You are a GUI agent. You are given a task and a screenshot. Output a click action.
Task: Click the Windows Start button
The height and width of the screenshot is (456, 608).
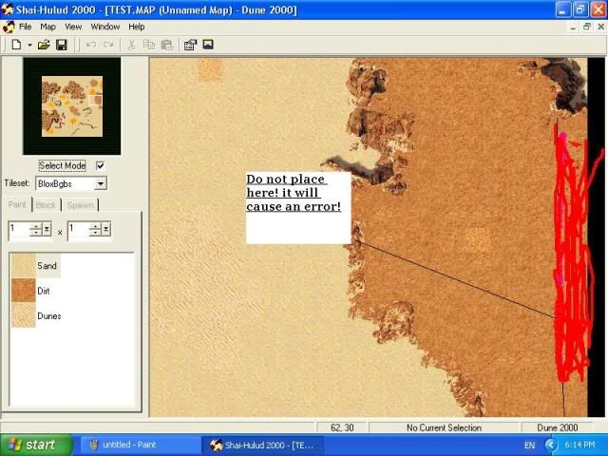point(36,445)
